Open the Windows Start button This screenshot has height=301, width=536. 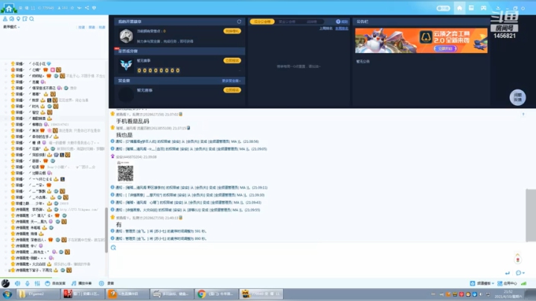tap(7, 294)
